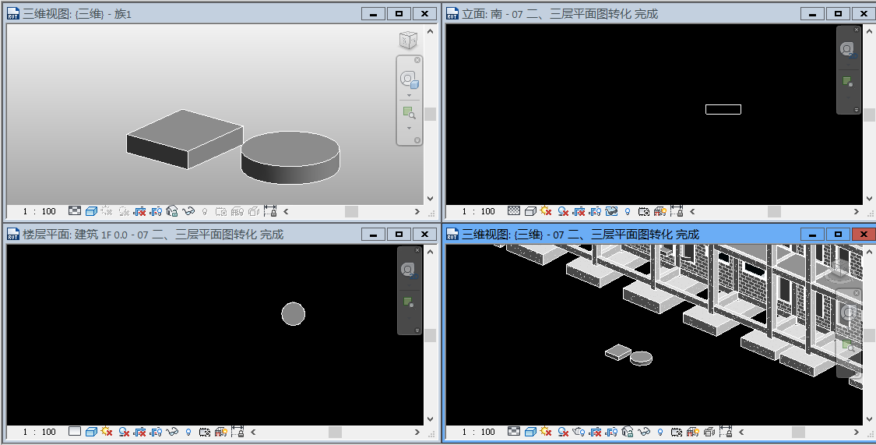The image size is (876, 445).
Task: Open Temporary View Properties in 建筑 1F floor plan
Action: tap(205, 432)
